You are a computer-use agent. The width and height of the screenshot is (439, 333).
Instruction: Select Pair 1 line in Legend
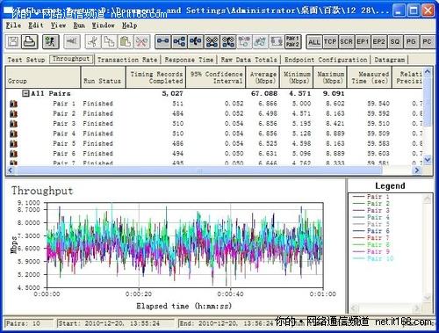371,196
